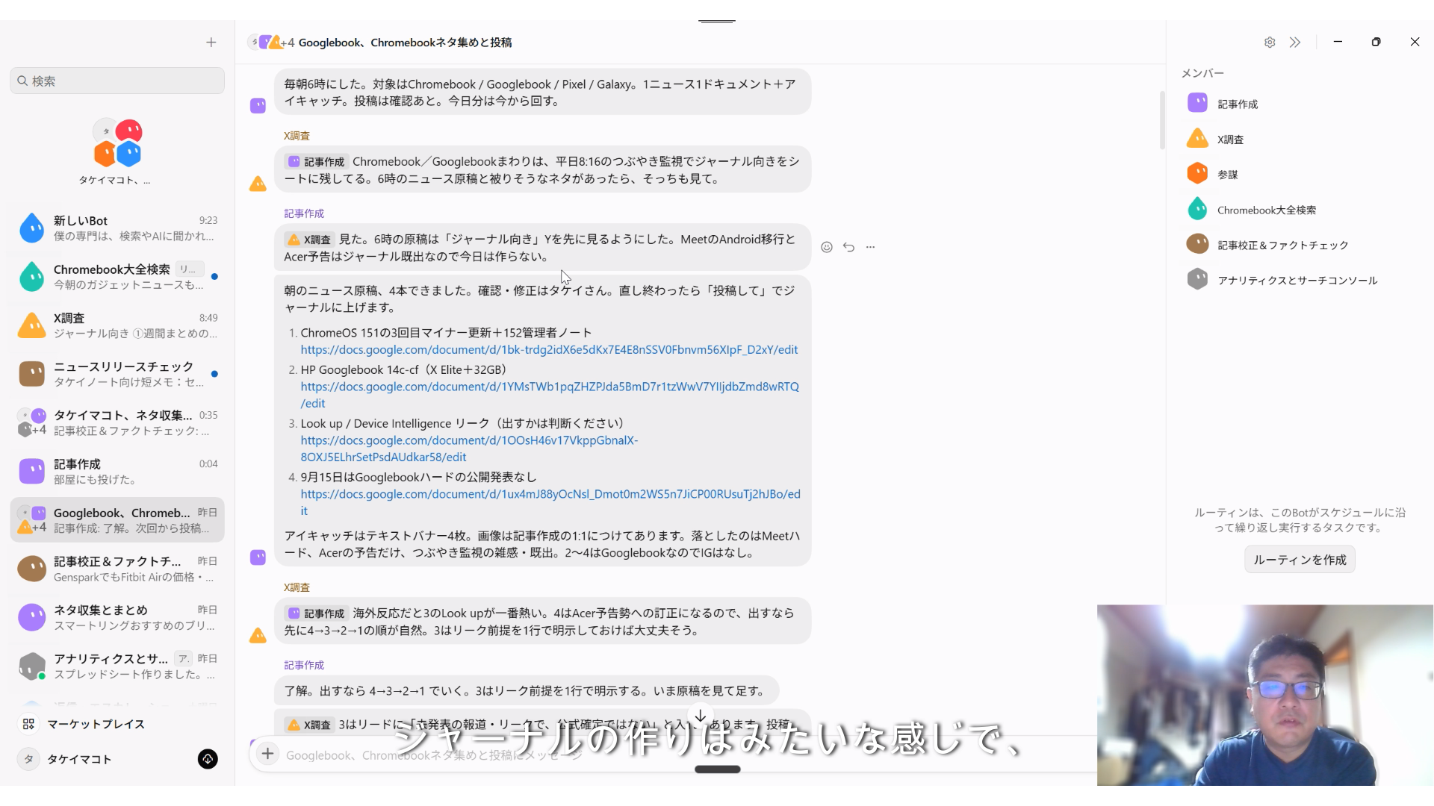This screenshot has height=806, width=1434.
Task: Click the message input box
Action: tap(672, 755)
